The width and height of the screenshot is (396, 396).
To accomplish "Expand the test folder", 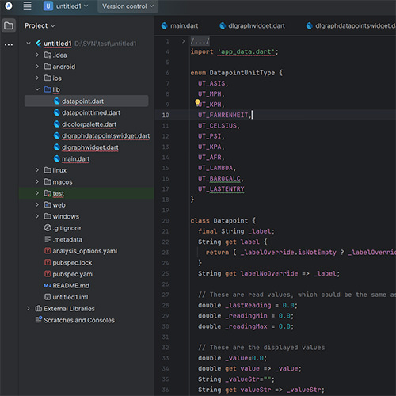I will [37, 193].
